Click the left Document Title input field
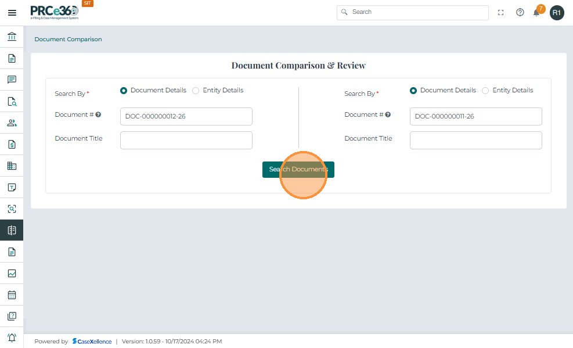 point(186,140)
